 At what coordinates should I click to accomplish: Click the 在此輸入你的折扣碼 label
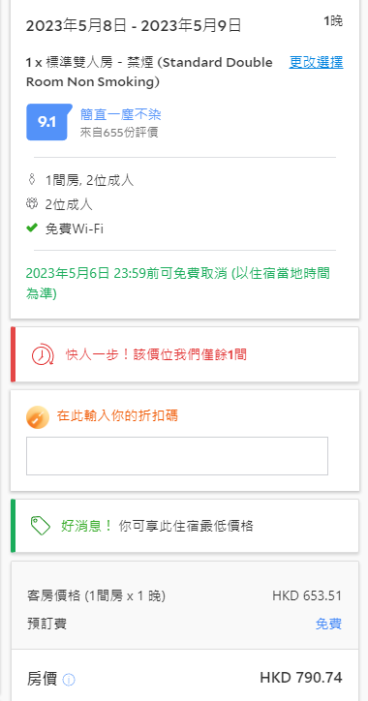tap(117, 415)
